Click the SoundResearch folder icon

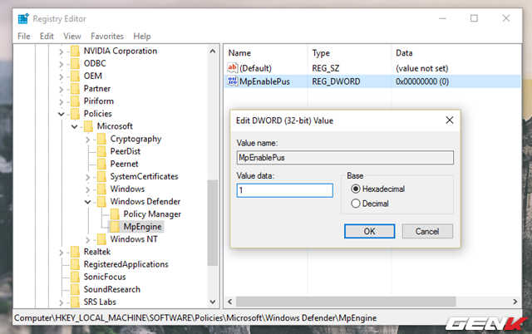point(75,289)
